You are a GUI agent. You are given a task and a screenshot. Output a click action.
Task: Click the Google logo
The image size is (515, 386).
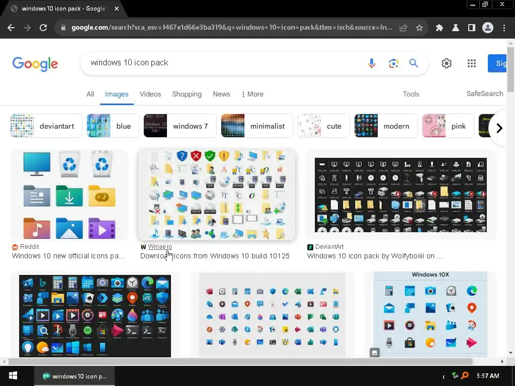(35, 64)
